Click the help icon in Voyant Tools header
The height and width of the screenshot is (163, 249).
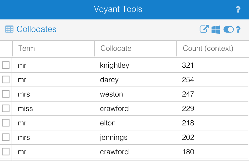click(238, 9)
